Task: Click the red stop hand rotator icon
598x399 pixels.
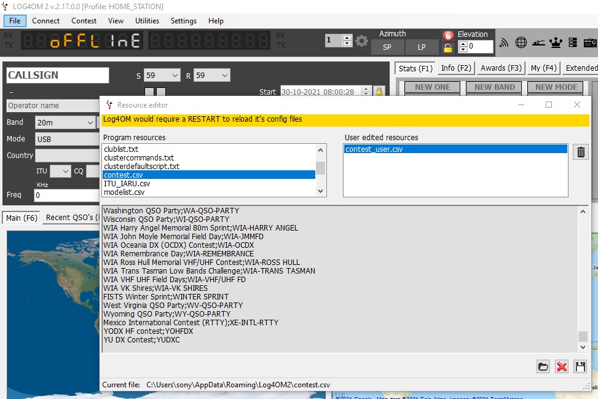Action: tap(448, 36)
